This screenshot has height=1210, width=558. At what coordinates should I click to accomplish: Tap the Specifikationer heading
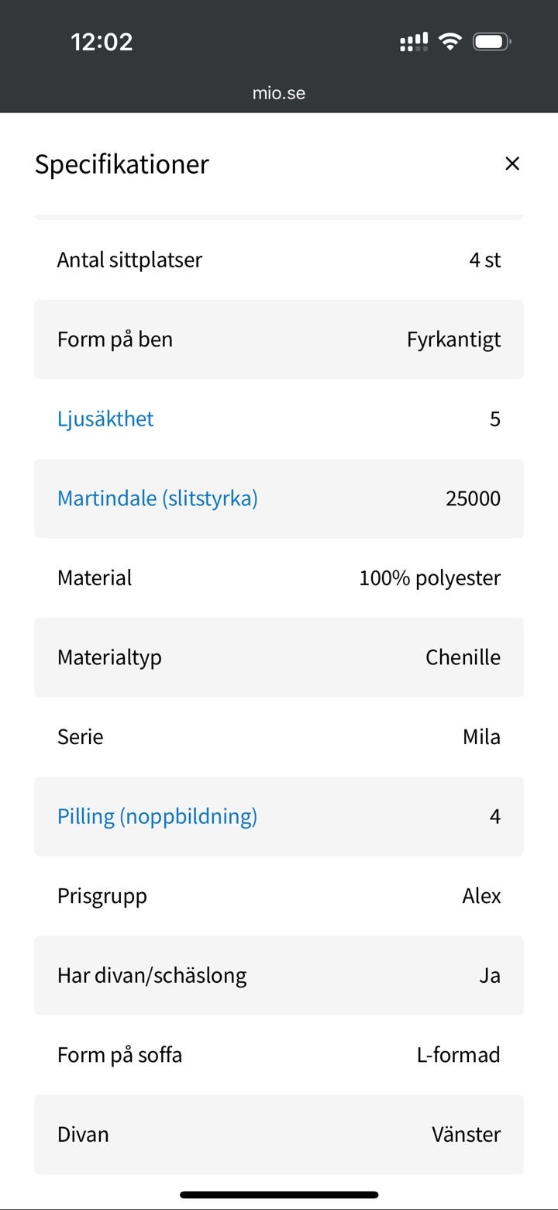click(x=122, y=164)
